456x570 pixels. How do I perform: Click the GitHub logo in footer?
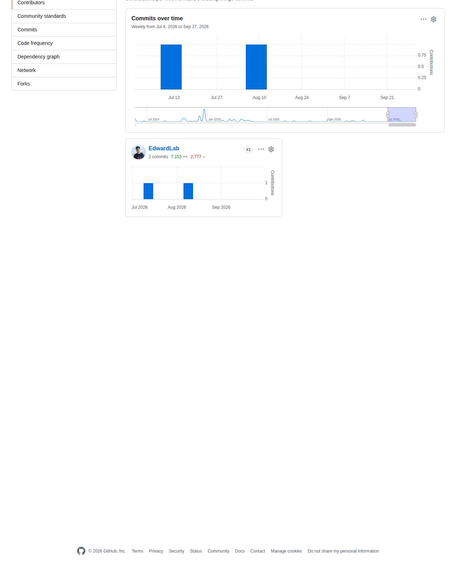(81, 551)
